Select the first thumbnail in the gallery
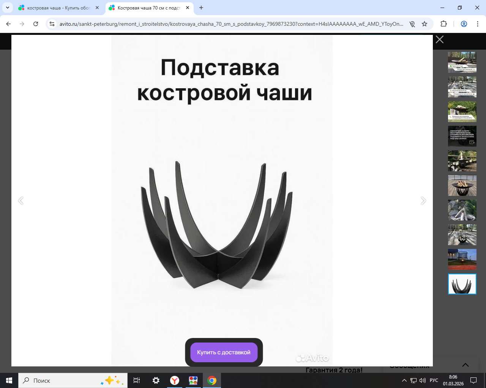The height and width of the screenshot is (388, 486). pyautogui.click(x=462, y=62)
